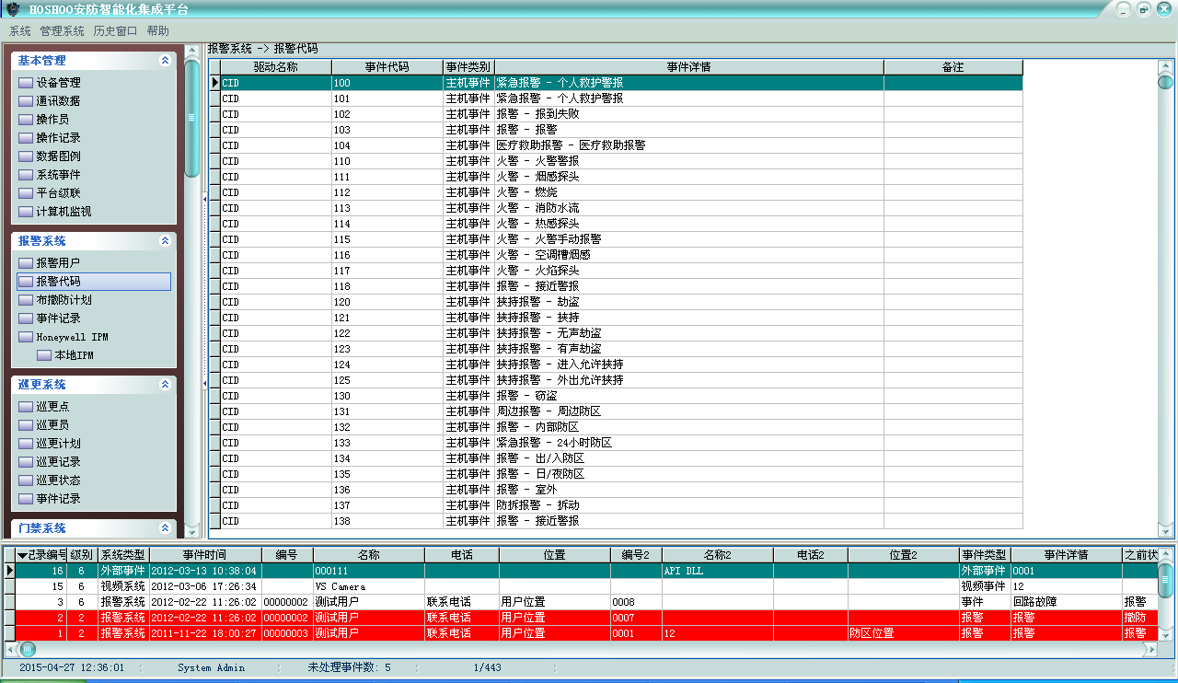Select the 视频系统 VS Camera event row
The width and height of the screenshot is (1178, 683).
pos(368,586)
